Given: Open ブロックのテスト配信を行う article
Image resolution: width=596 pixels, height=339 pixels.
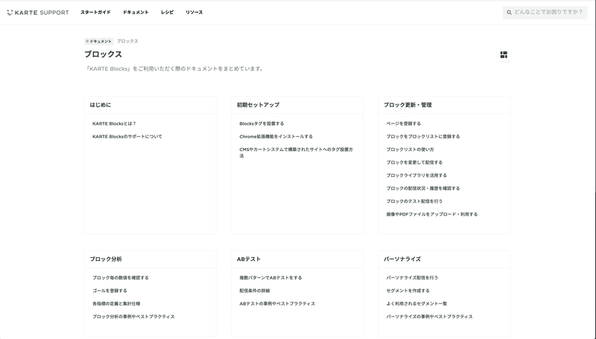Looking at the screenshot, I should click(x=414, y=201).
